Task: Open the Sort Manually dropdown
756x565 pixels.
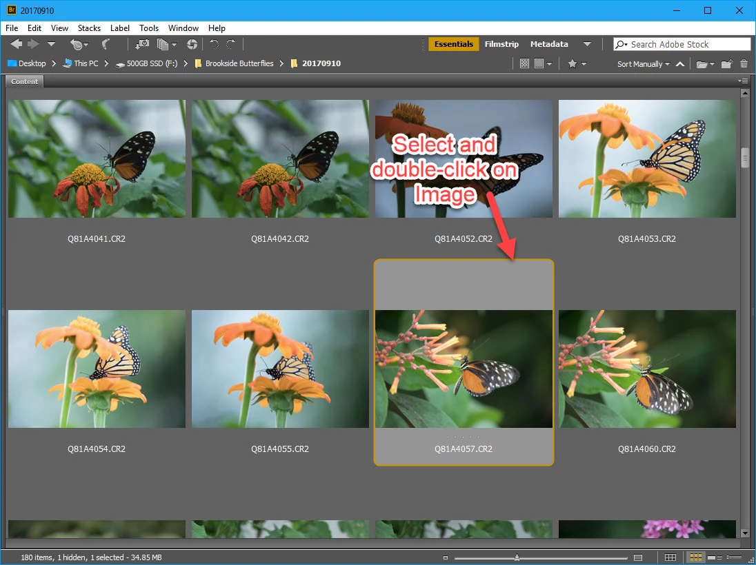Action: tap(644, 63)
